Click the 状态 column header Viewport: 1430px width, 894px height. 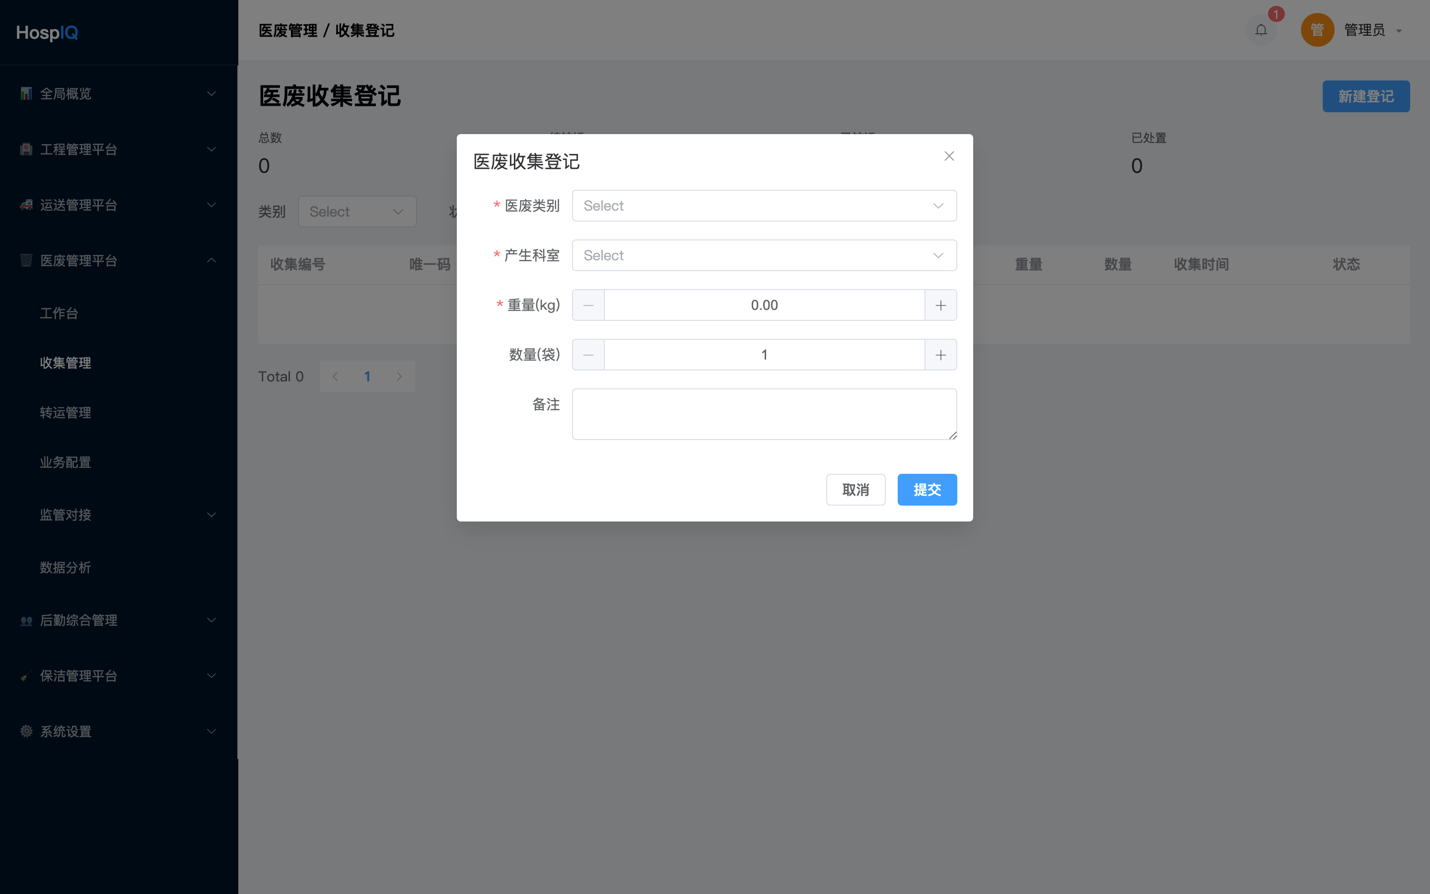click(1346, 264)
